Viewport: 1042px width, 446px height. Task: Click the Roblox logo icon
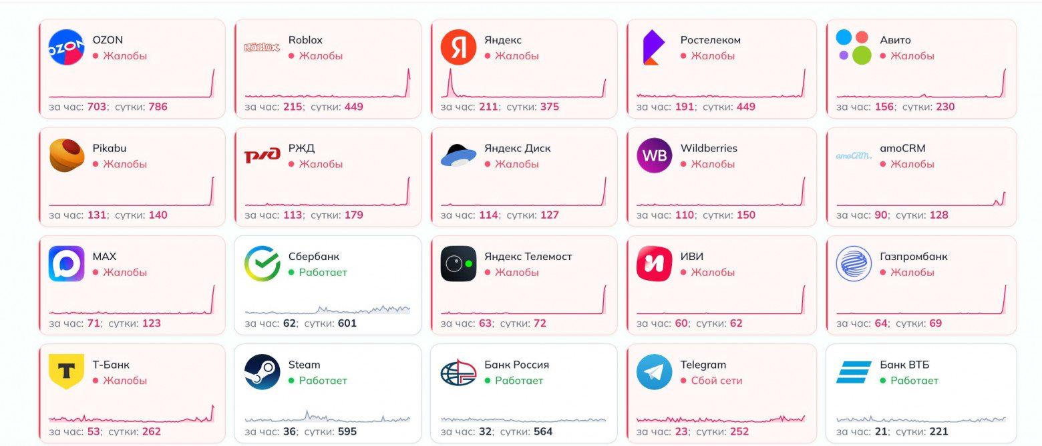click(x=263, y=47)
